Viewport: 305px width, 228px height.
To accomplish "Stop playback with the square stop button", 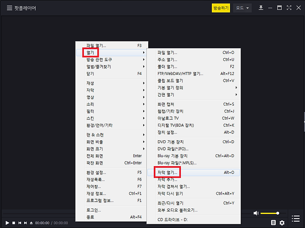I will [14, 223].
